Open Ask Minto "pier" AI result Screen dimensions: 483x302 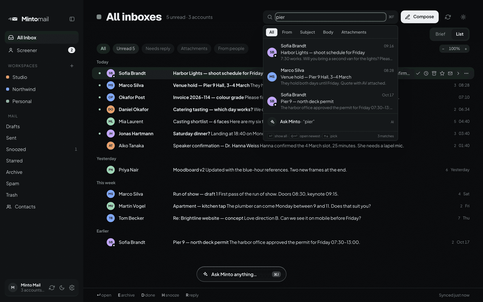(x=331, y=122)
